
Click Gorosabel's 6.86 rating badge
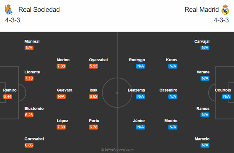pos(29,145)
